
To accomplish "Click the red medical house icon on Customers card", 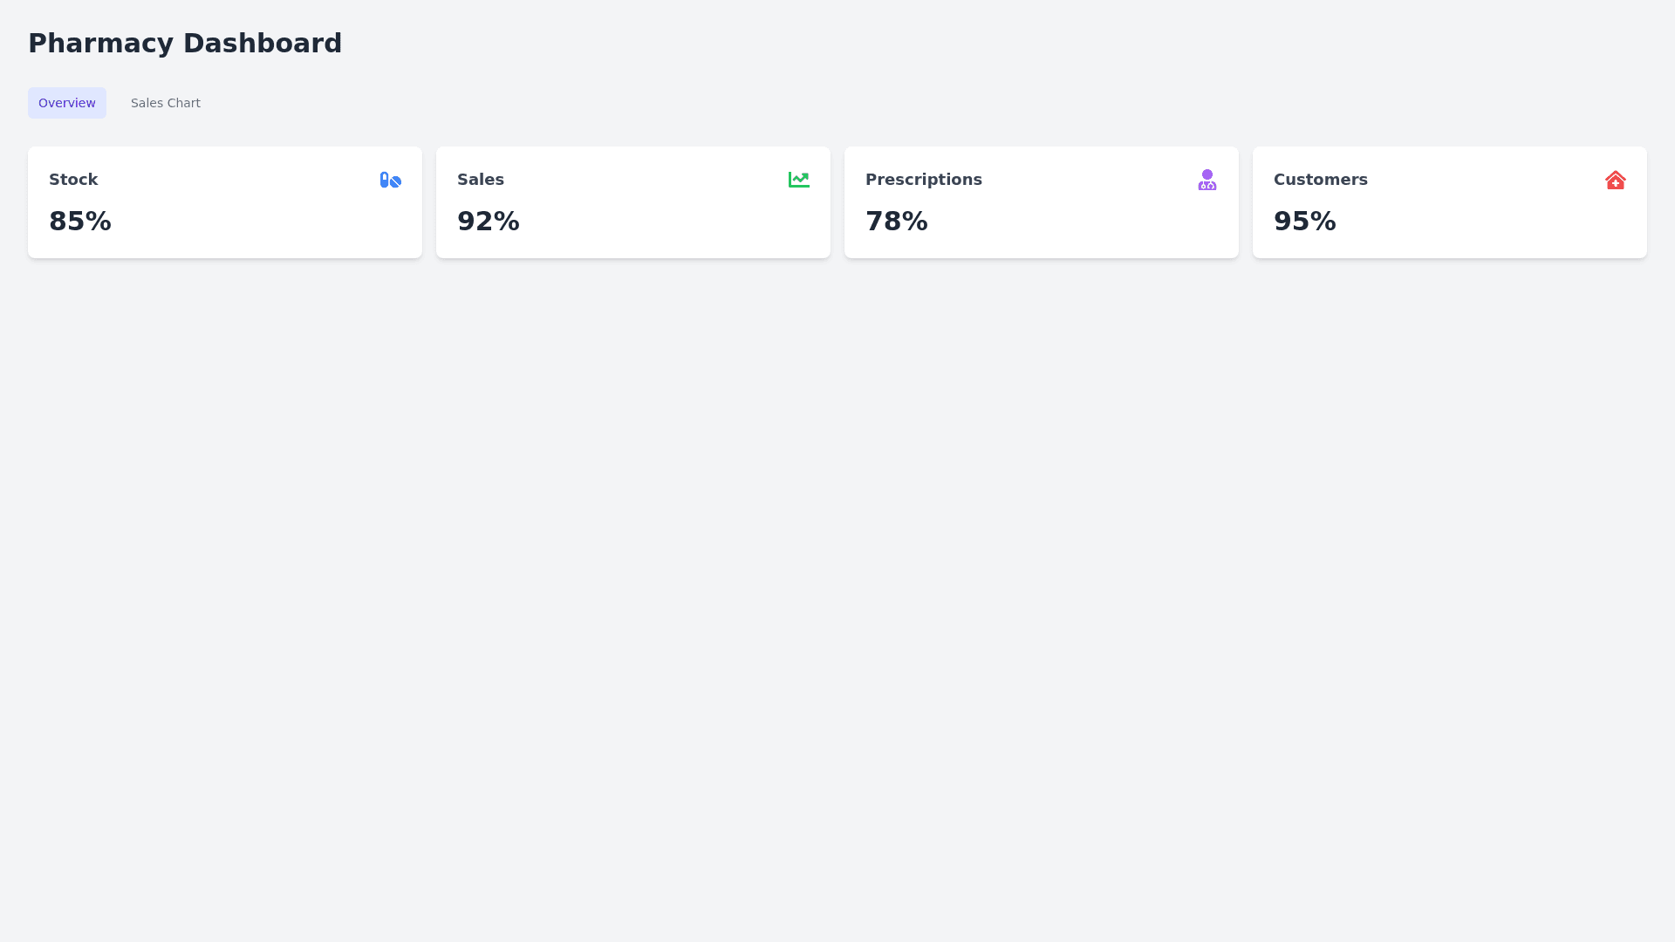I will (1615, 180).
